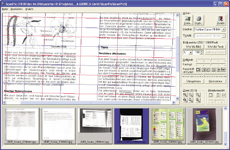Adjust the Helligkeit brightness slider
This screenshot has width=230, height=150.
[x=211, y=60]
